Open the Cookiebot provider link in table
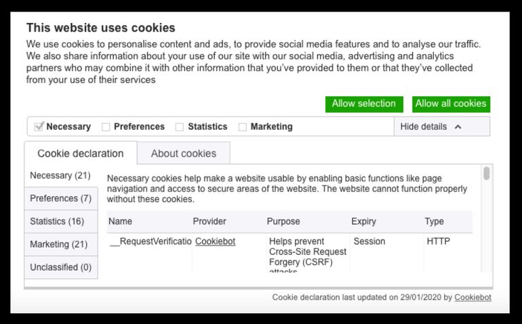 [x=215, y=241]
